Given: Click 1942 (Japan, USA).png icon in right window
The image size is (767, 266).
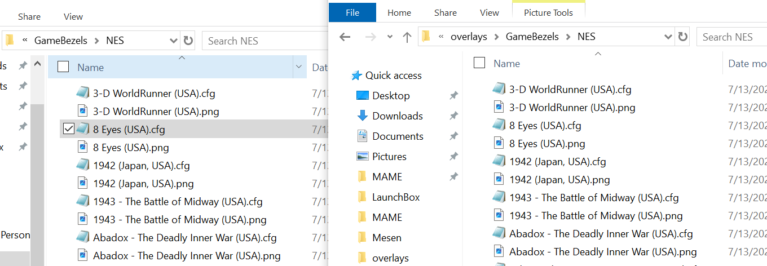Looking at the screenshot, I should coord(499,179).
